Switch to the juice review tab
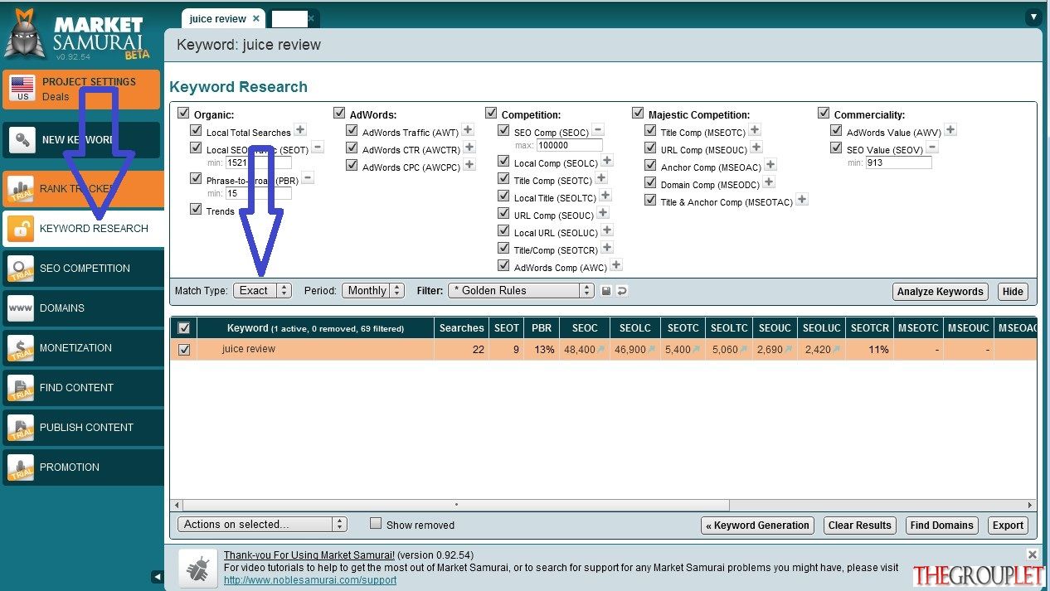This screenshot has height=591, width=1050. click(218, 18)
